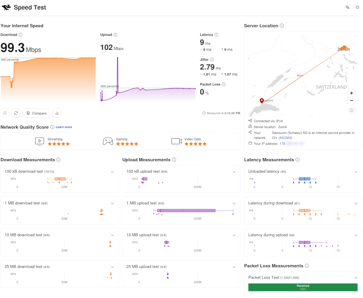Open the AS3303 network link
Viewport: 363px width, 298px height.
coord(285,138)
